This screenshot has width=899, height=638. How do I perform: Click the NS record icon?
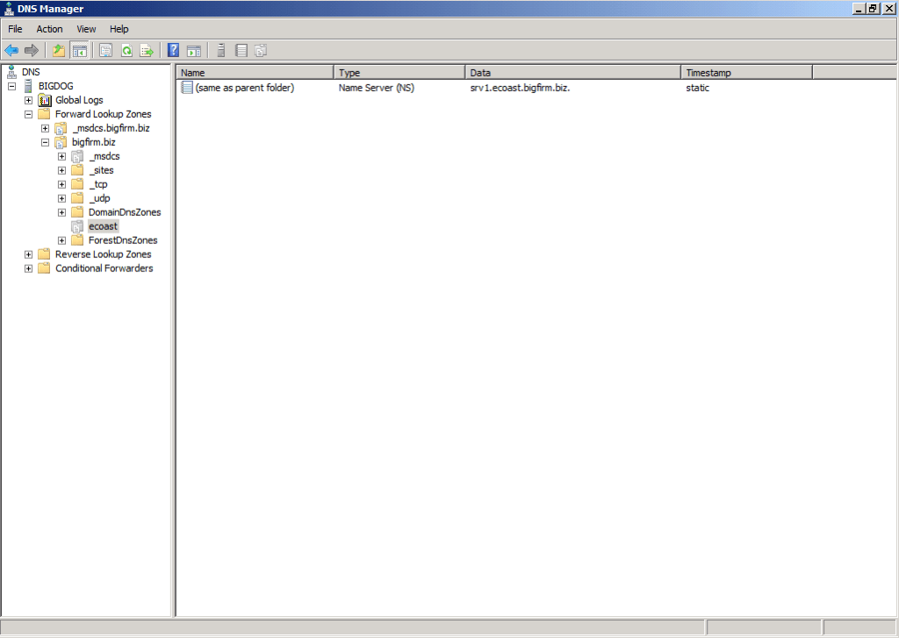(186, 88)
